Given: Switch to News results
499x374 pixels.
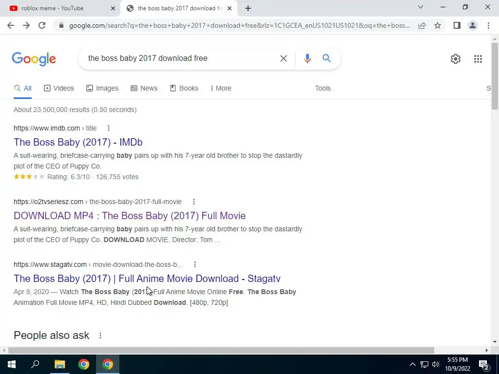Looking at the screenshot, I should click(144, 88).
